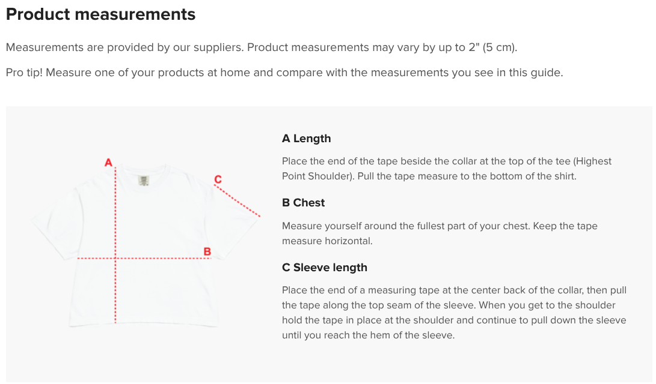Select the 'A Length' heading
This screenshot has height=384, width=656.
[x=306, y=139]
